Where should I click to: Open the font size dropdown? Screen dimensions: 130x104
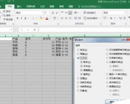pos(49,13)
